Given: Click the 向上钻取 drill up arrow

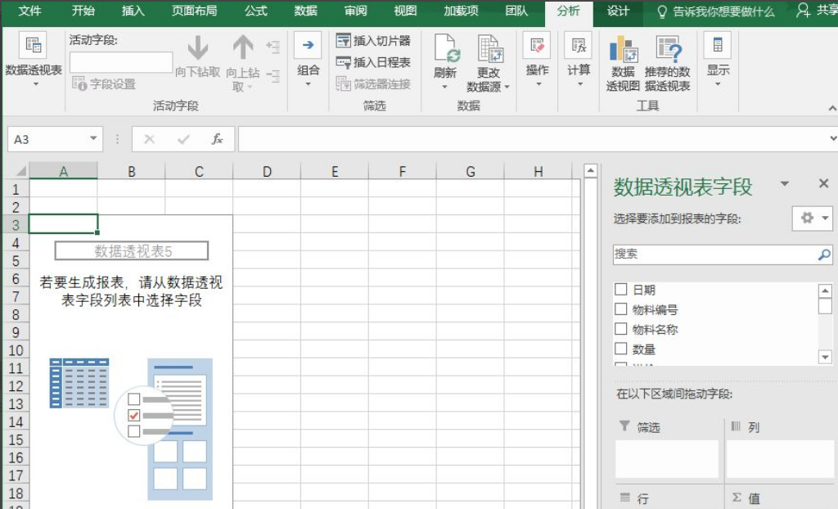Looking at the screenshot, I should click(243, 47).
